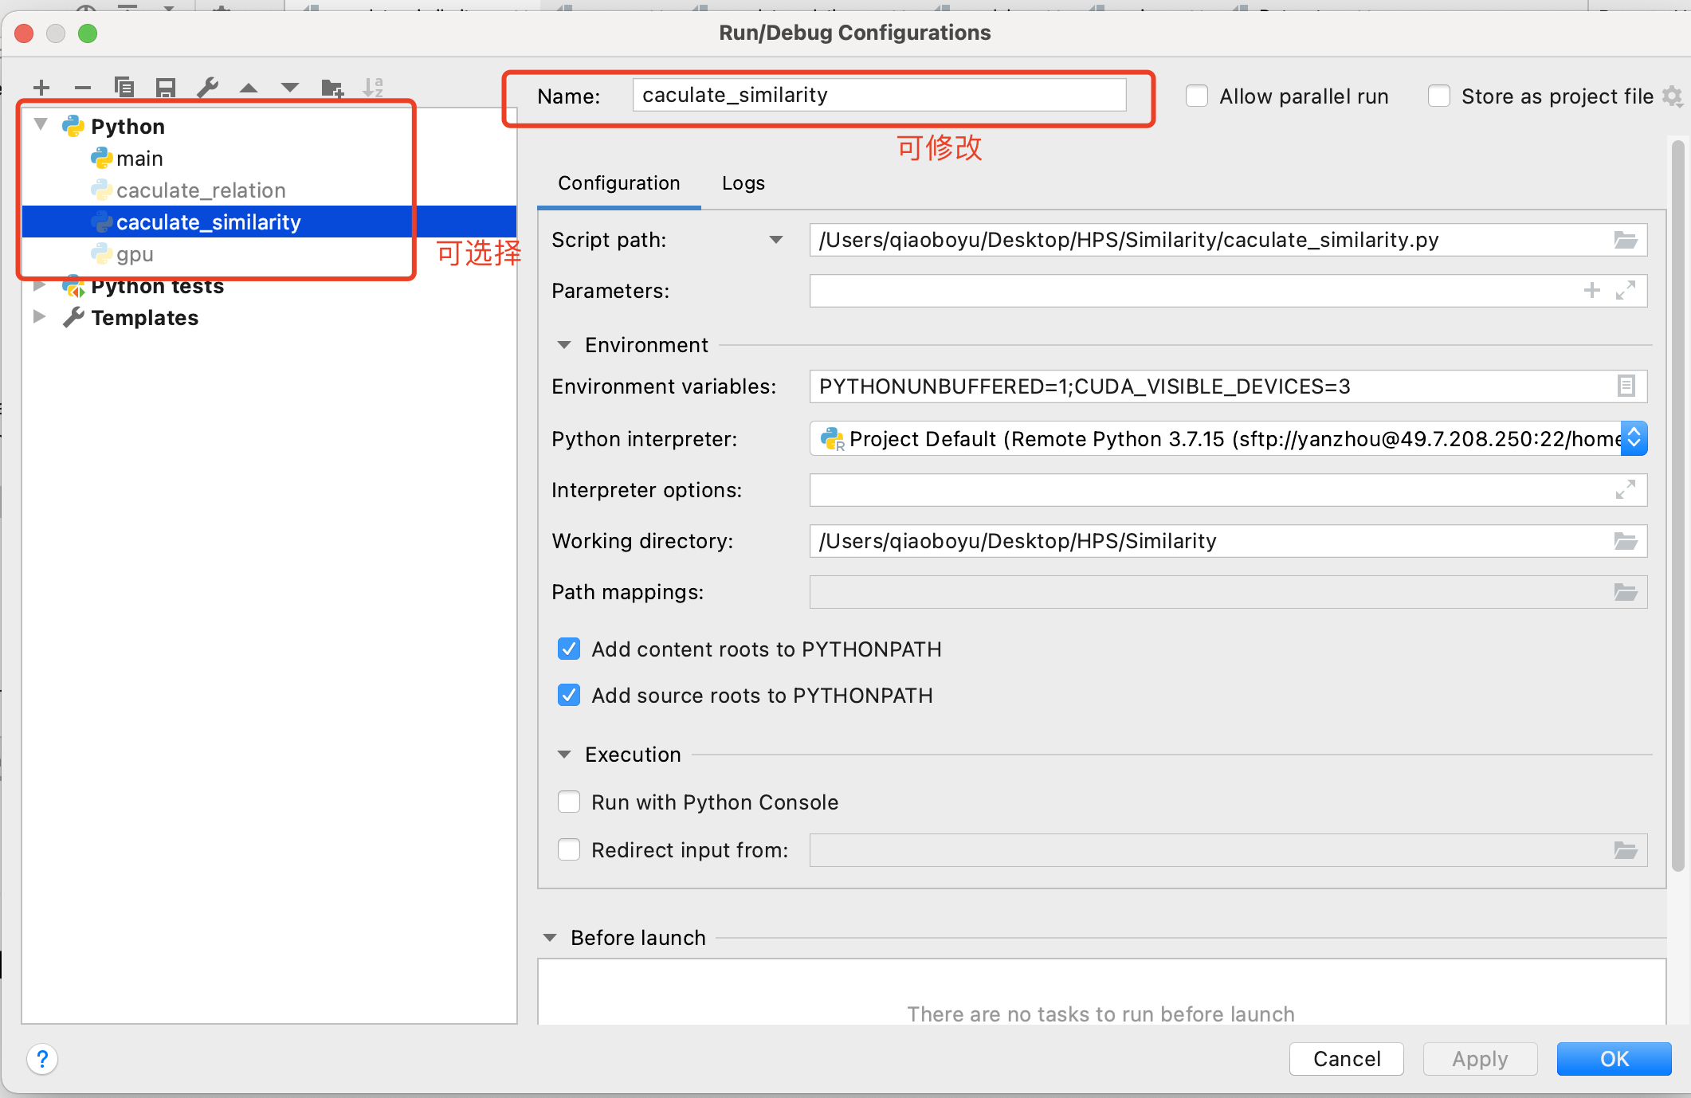Open the Python interpreter dropdown
The width and height of the screenshot is (1691, 1098).
point(1634,439)
